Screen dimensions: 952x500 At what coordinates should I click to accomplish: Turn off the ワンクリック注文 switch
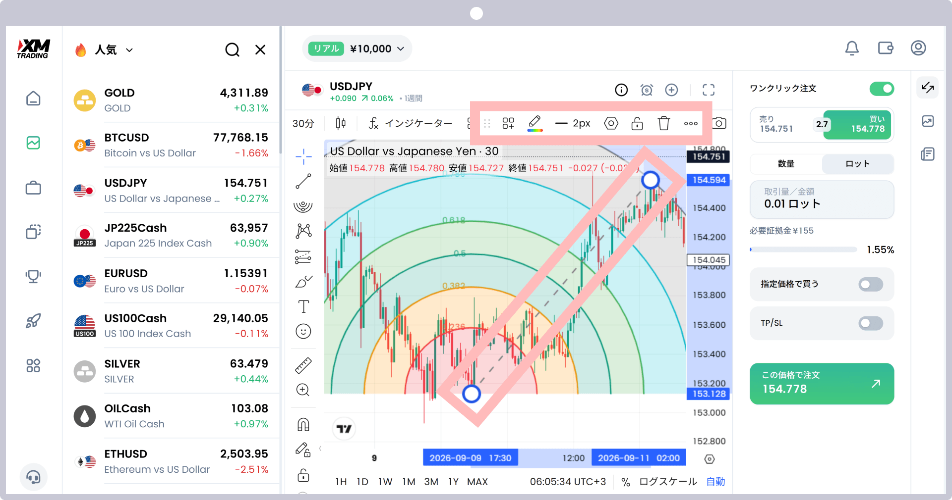882,89
